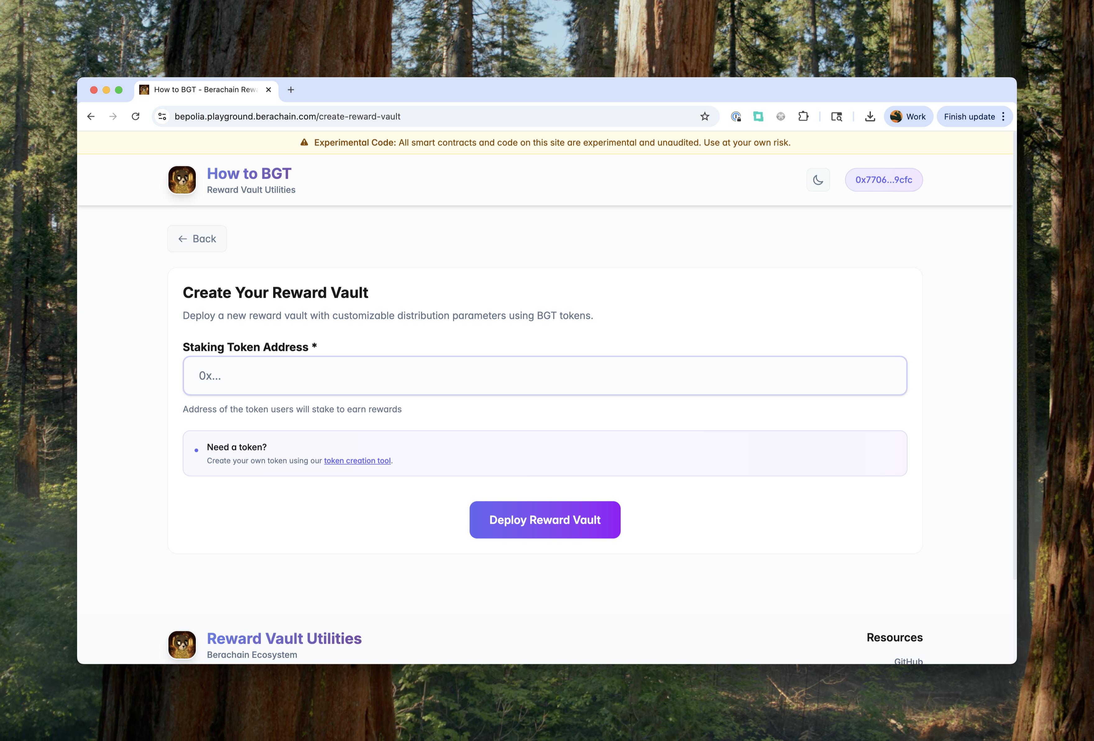Open the Chrome three-dot menu
1094x741 pixels.
point(1003,116)
